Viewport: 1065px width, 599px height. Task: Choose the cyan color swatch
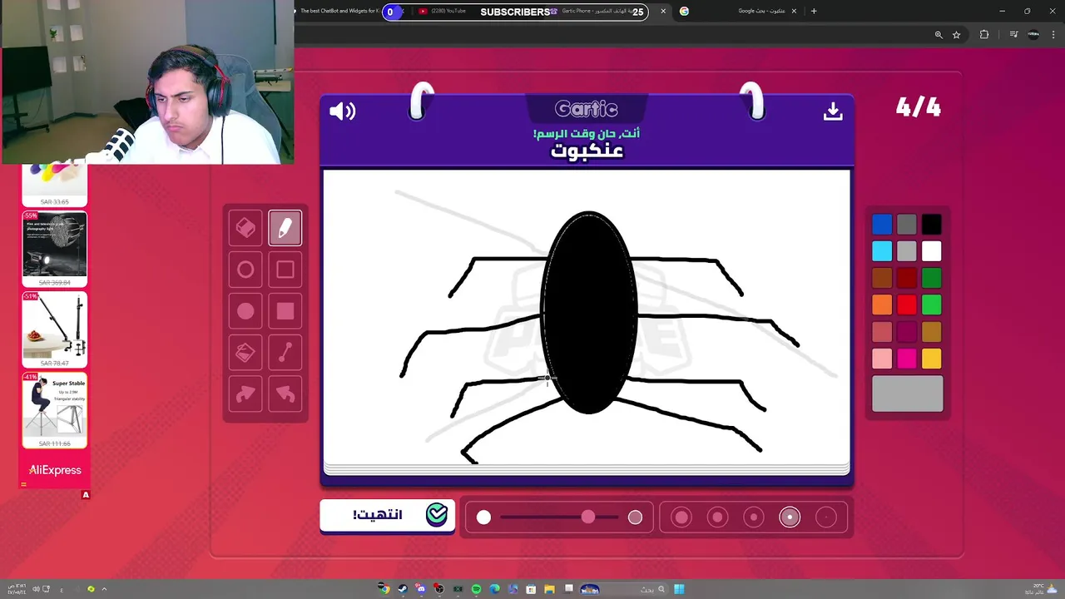click(882, 251)
